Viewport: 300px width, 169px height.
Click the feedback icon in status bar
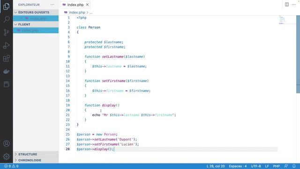(286, 166)
